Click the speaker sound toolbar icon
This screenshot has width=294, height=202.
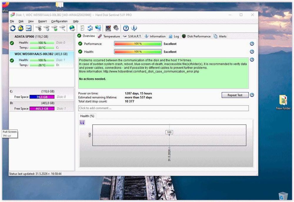(x=116, y=28)
